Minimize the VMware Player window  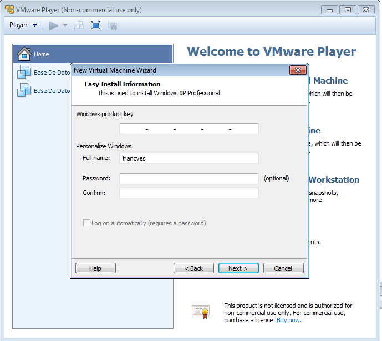click(x=329, y=10)
